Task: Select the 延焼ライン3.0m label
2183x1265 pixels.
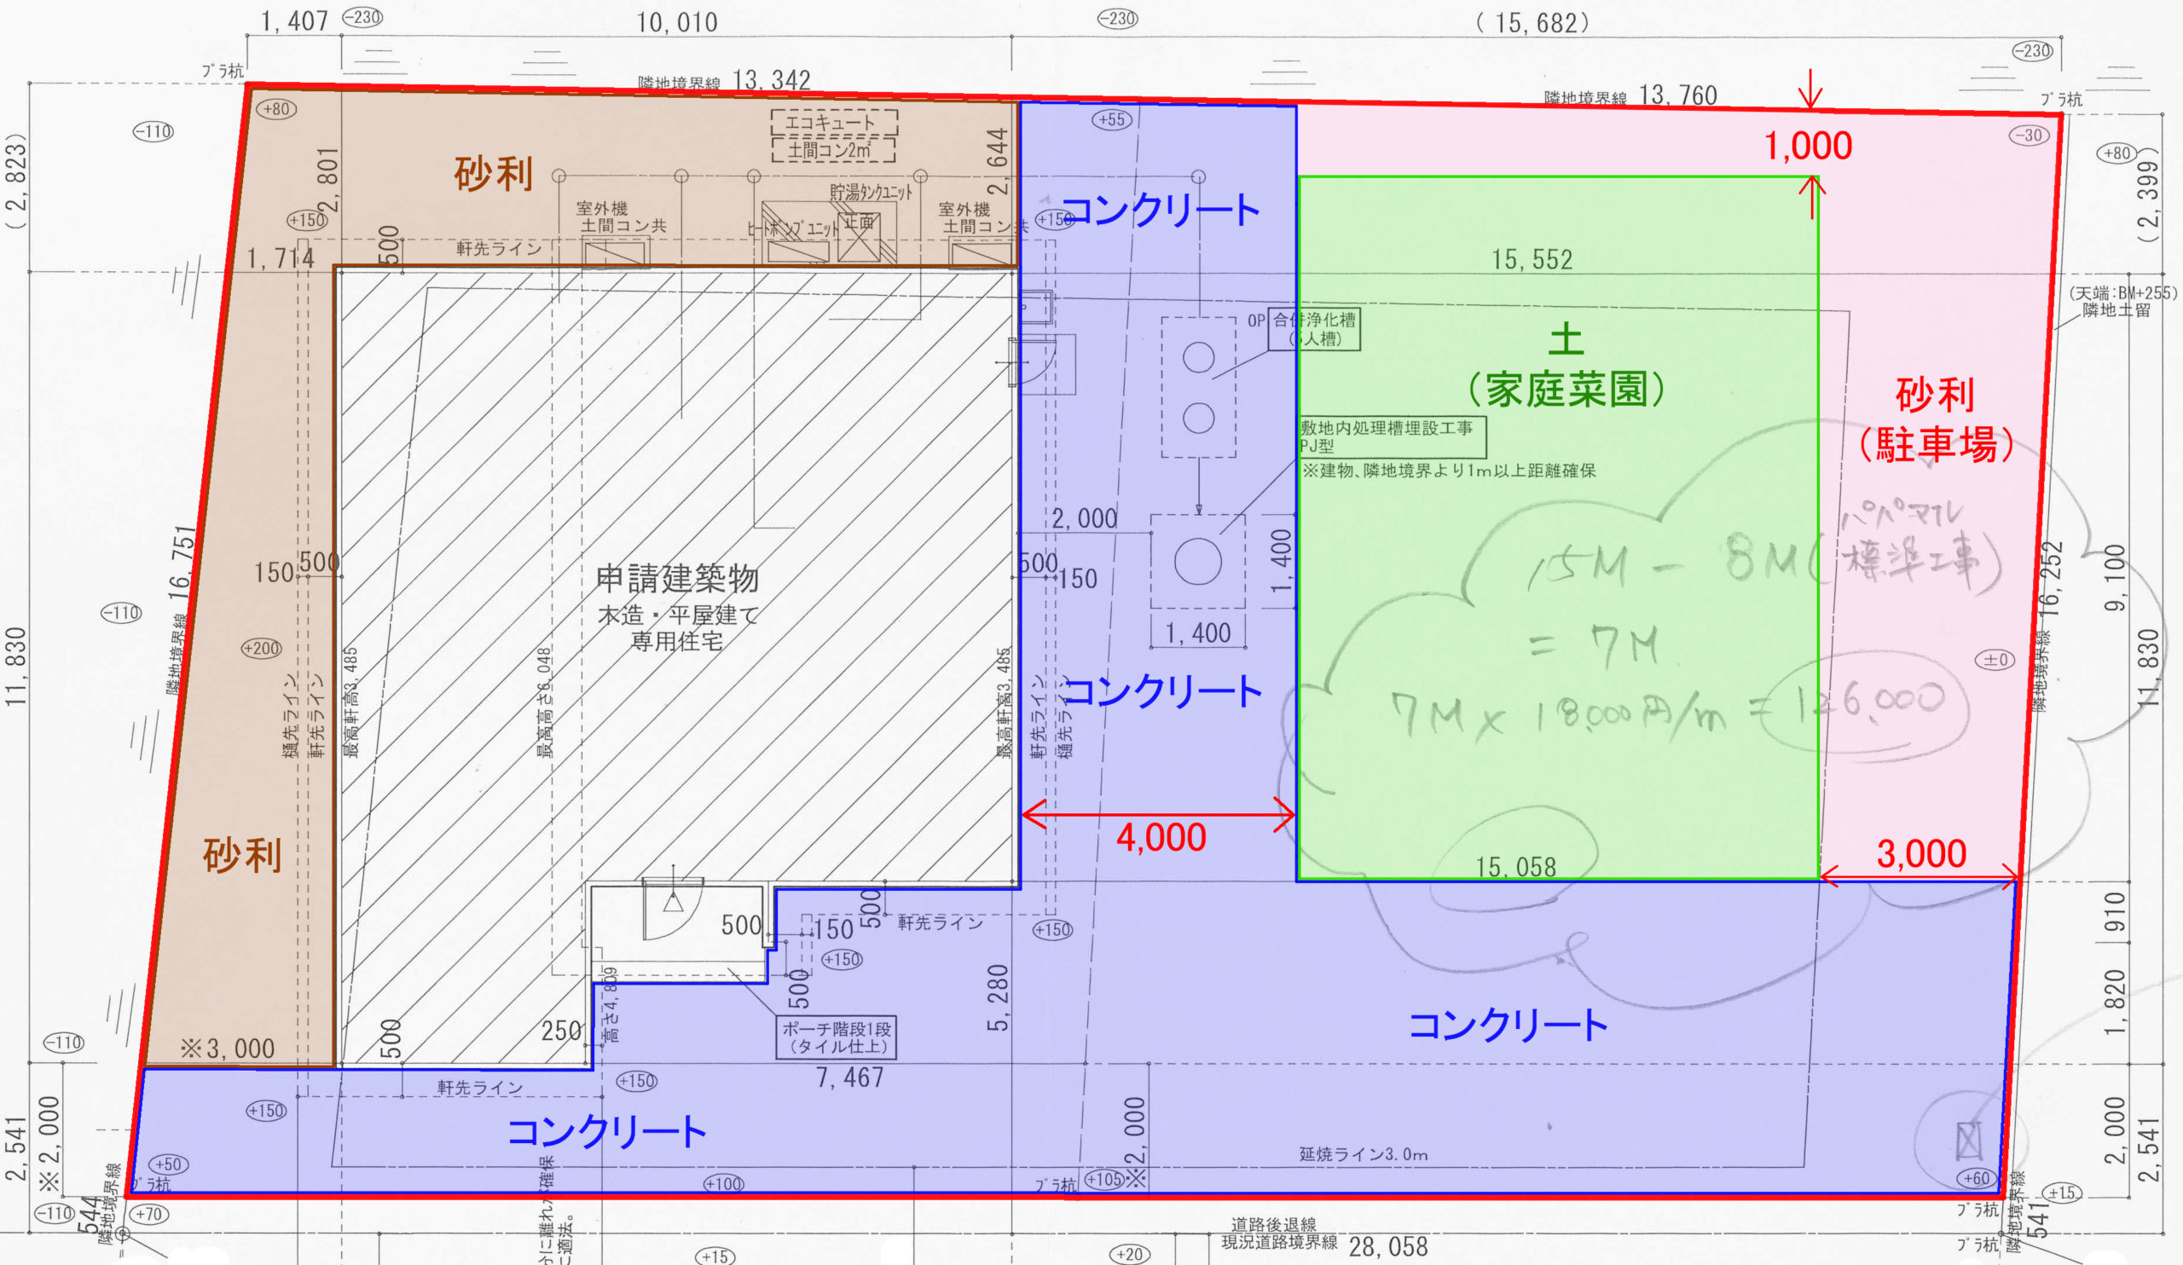Action: coord(1364,1154)
